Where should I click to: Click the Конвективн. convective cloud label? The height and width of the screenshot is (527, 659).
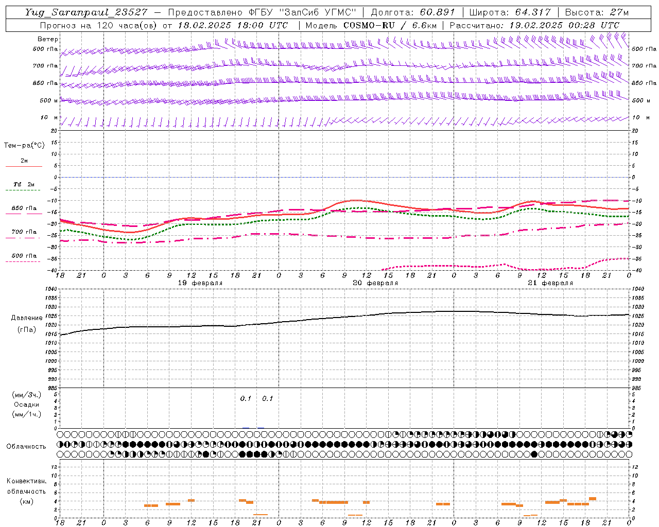coord(26,481)
